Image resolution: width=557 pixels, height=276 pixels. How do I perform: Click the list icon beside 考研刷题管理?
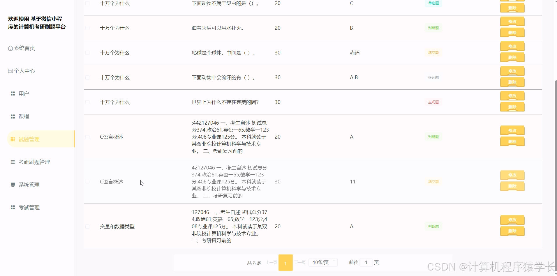click(13, 162)
